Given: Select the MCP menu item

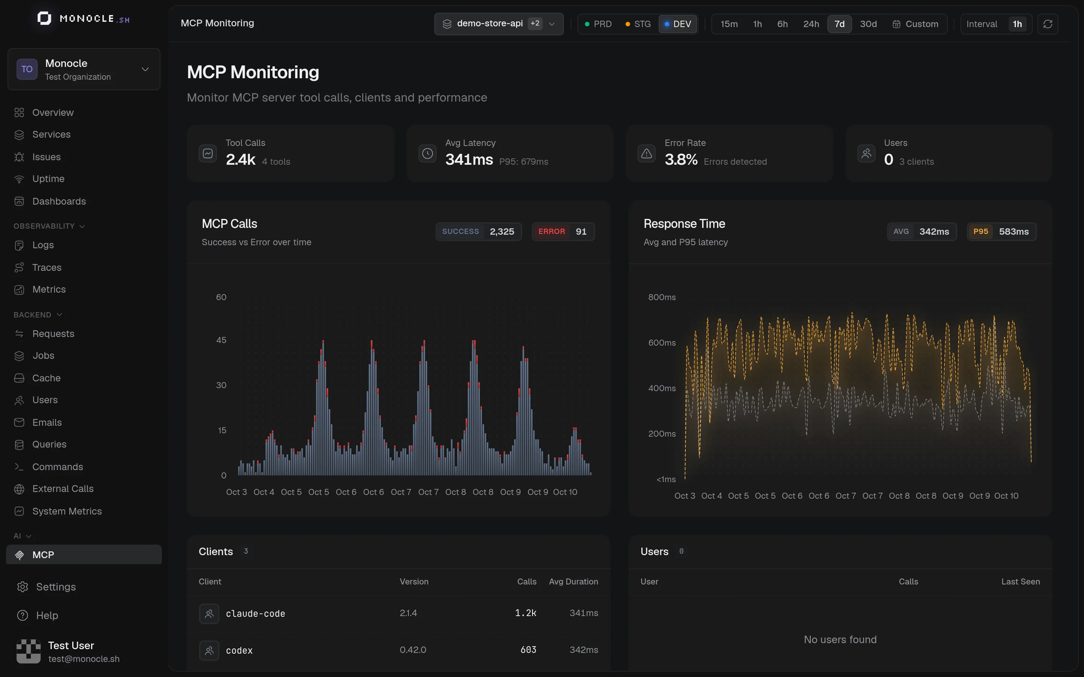Looking at the screenshot, I should (84, 555).
